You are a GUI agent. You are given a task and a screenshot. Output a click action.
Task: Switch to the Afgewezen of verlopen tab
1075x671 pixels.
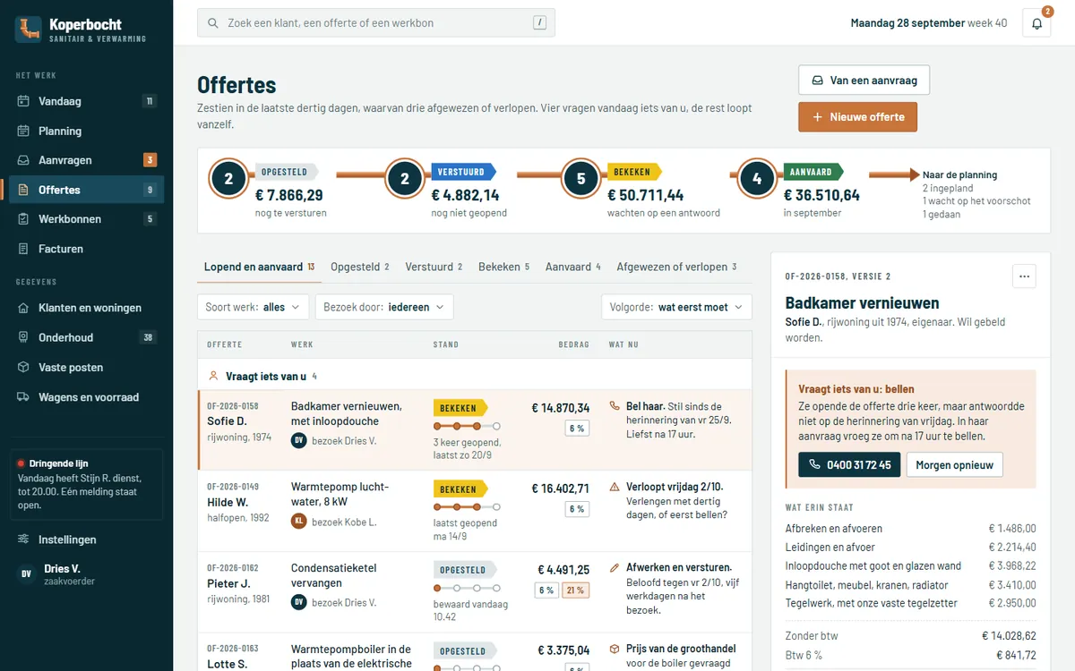coord(676,267)
